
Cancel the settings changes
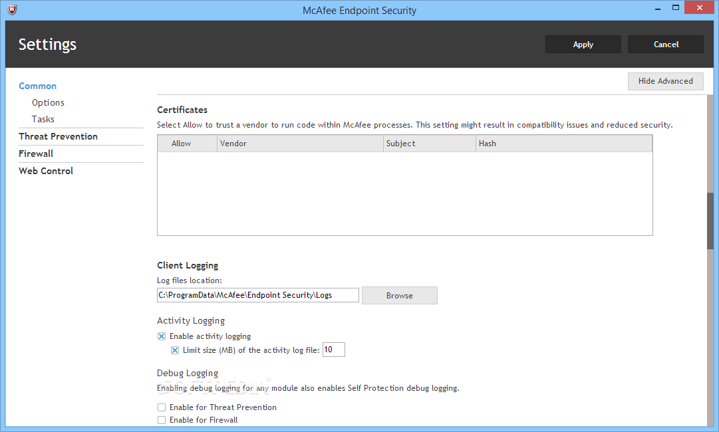[665, 45]
